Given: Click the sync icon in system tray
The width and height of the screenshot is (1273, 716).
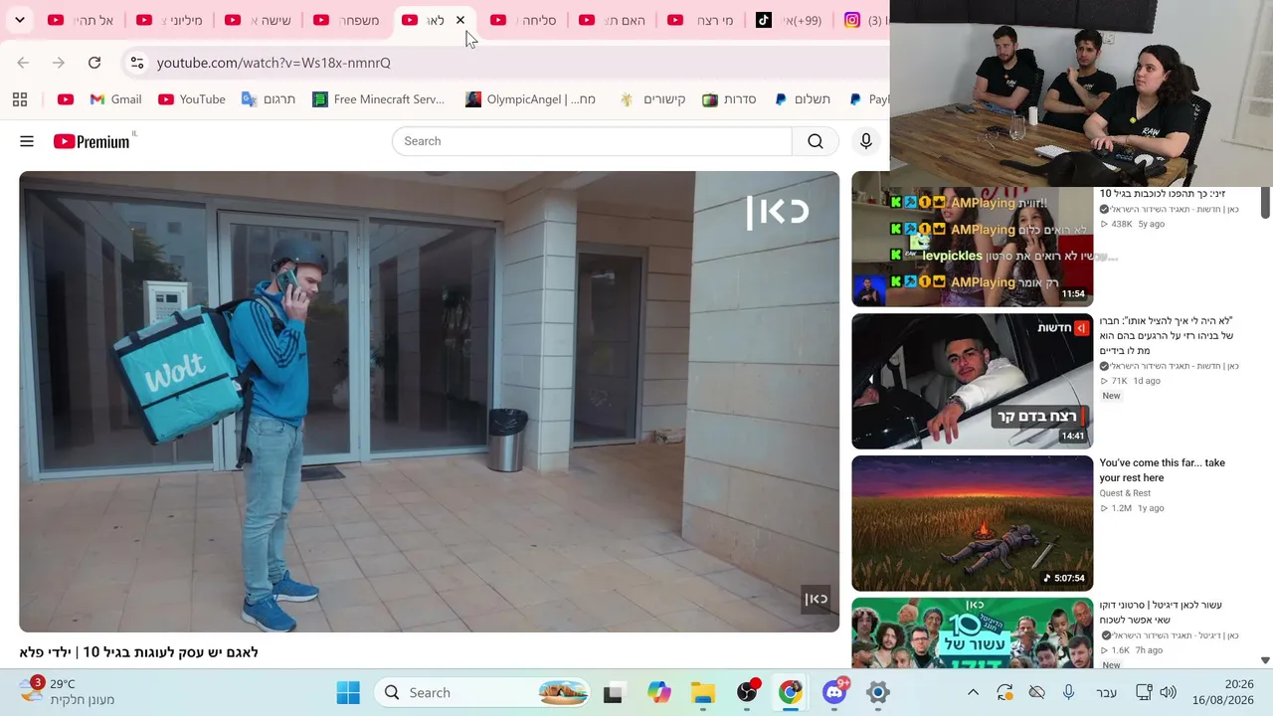Looking at the screenshot, I should pos(1004,693).
